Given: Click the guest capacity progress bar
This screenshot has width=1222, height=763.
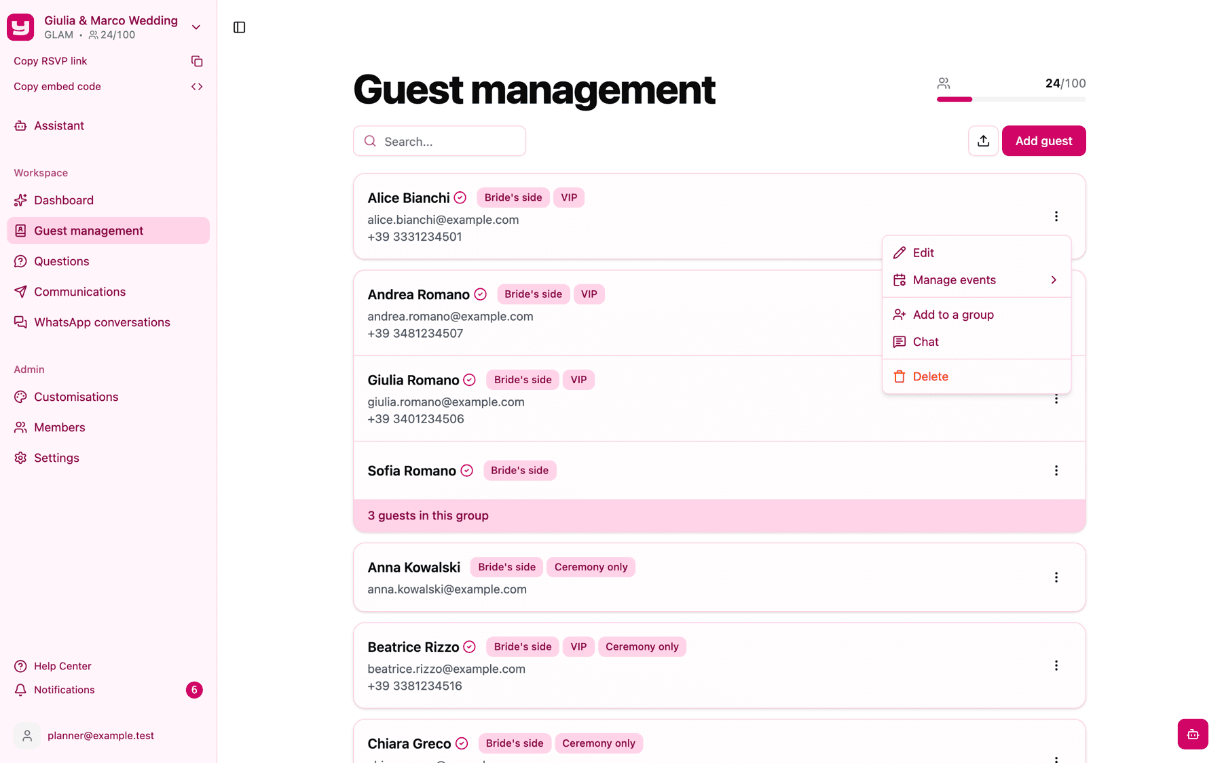Looking at the screenshot, I should pos(1012,99).
